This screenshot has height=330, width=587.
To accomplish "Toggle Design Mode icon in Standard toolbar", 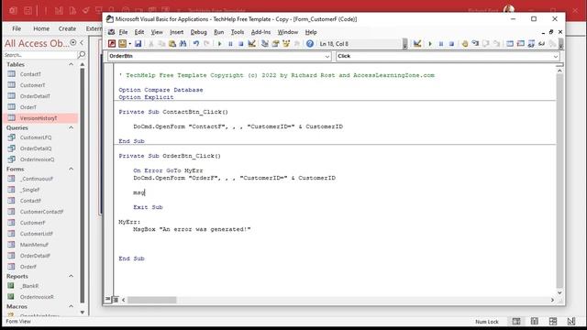I will coord(251,44).
